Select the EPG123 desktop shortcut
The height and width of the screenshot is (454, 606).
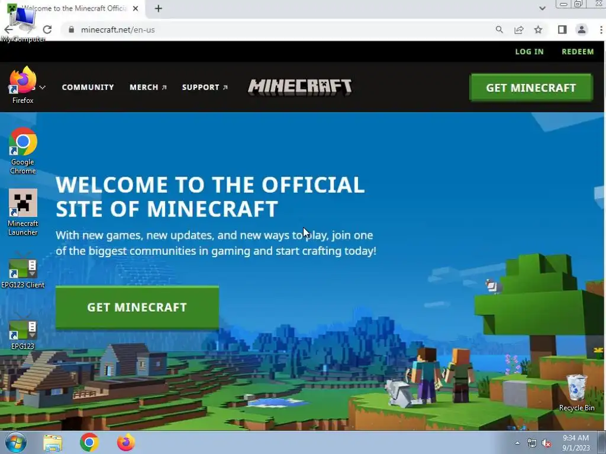pyautogui.click(x=23, y=332)
